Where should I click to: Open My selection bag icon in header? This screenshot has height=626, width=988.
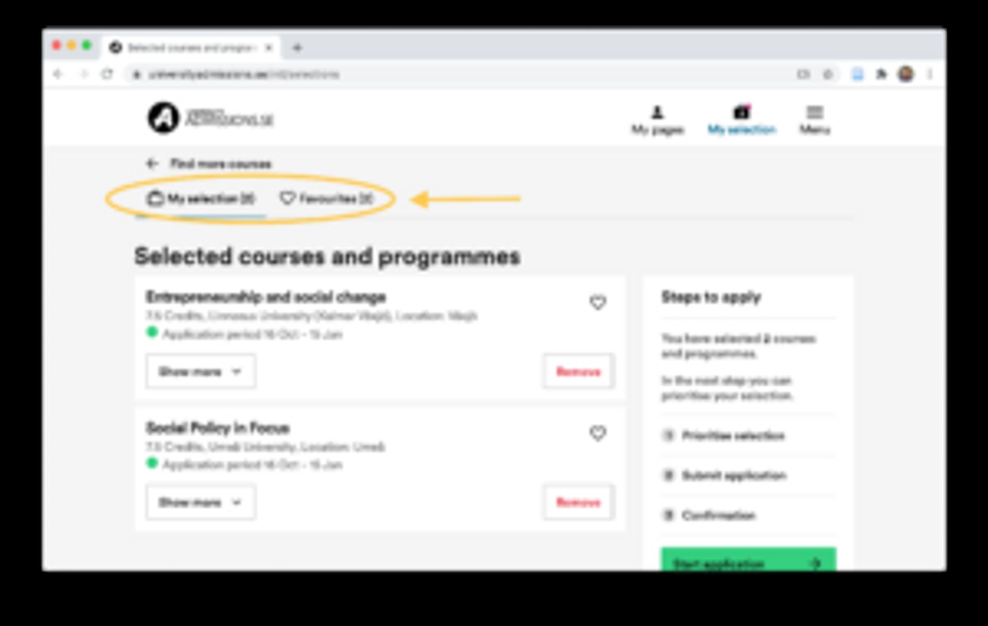[742, 112]
